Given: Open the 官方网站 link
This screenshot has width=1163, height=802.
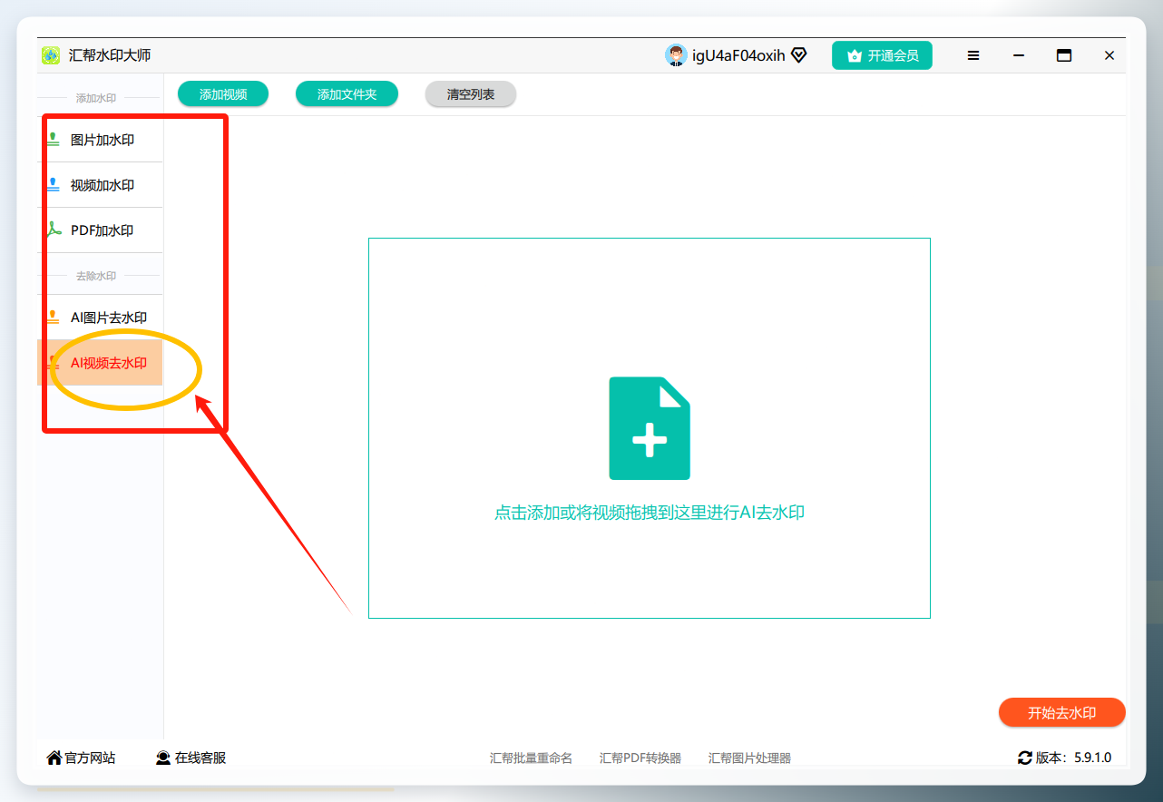Looking at the screenshot, I should 81,758.
